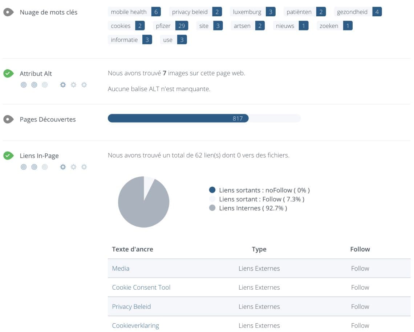The image size is (414, 332).
Task: Click the eye icon beside Nuage de mots clés
Action: (8, 12)
